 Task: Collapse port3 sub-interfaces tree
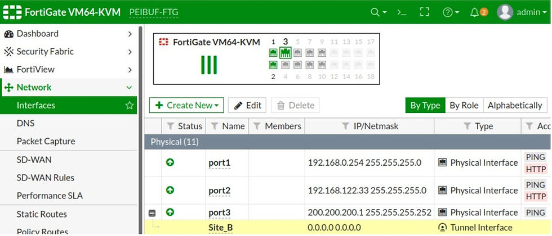152,213
